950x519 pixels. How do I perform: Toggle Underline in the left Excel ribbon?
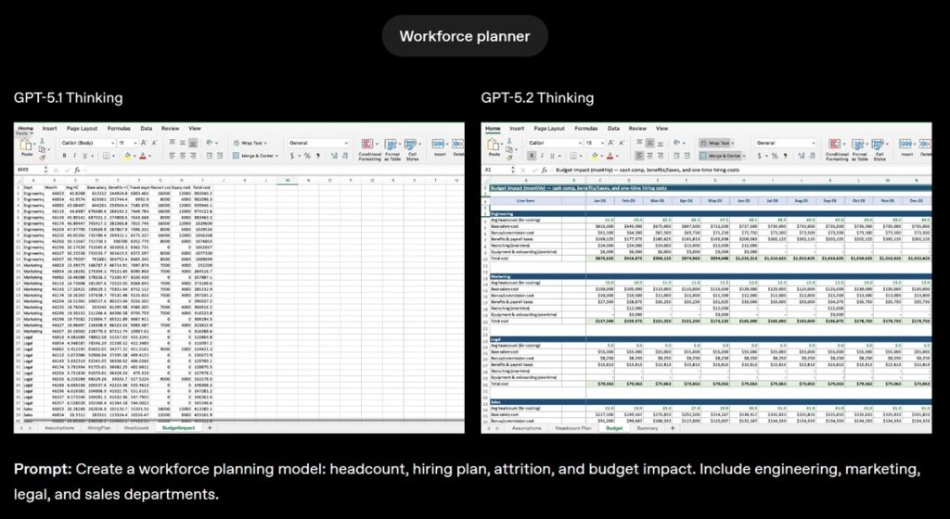click(83, 156)
